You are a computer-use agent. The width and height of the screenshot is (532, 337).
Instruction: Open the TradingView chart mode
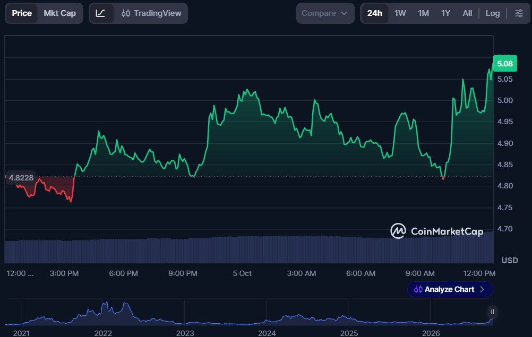click(x=151, y=13)
